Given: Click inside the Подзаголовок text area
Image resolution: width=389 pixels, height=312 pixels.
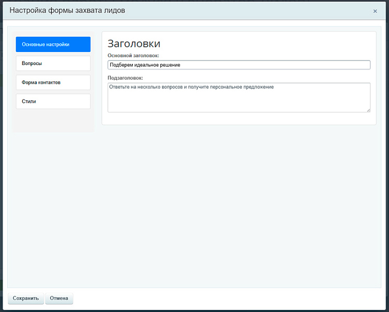Looking at the screenshot, I should coord(239,98).
